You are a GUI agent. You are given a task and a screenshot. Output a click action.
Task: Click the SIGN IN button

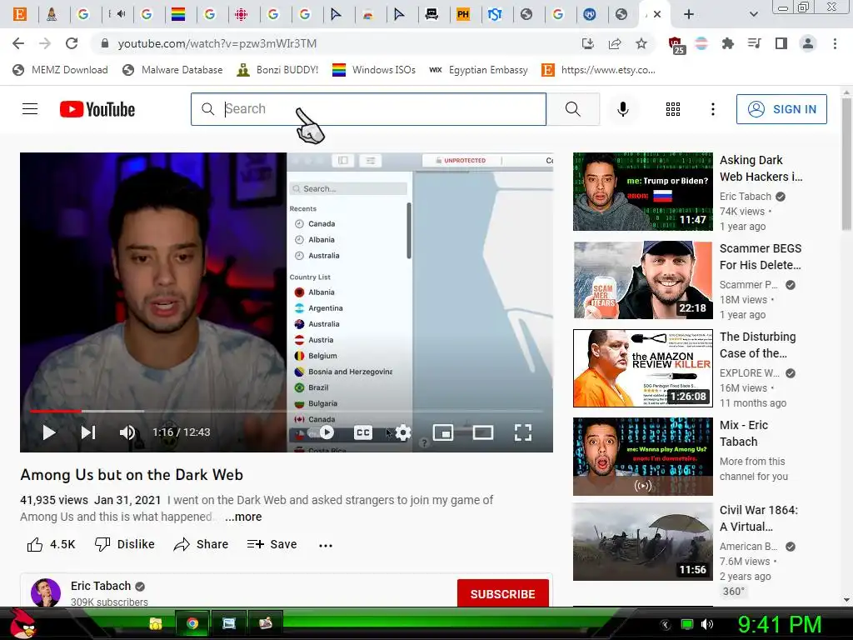pyautogui.click(x=781, y=109)
